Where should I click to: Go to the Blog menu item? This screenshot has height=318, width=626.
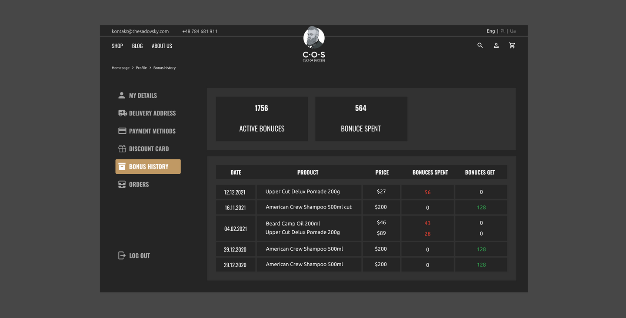pyautogui.click(x=137, y=46)
